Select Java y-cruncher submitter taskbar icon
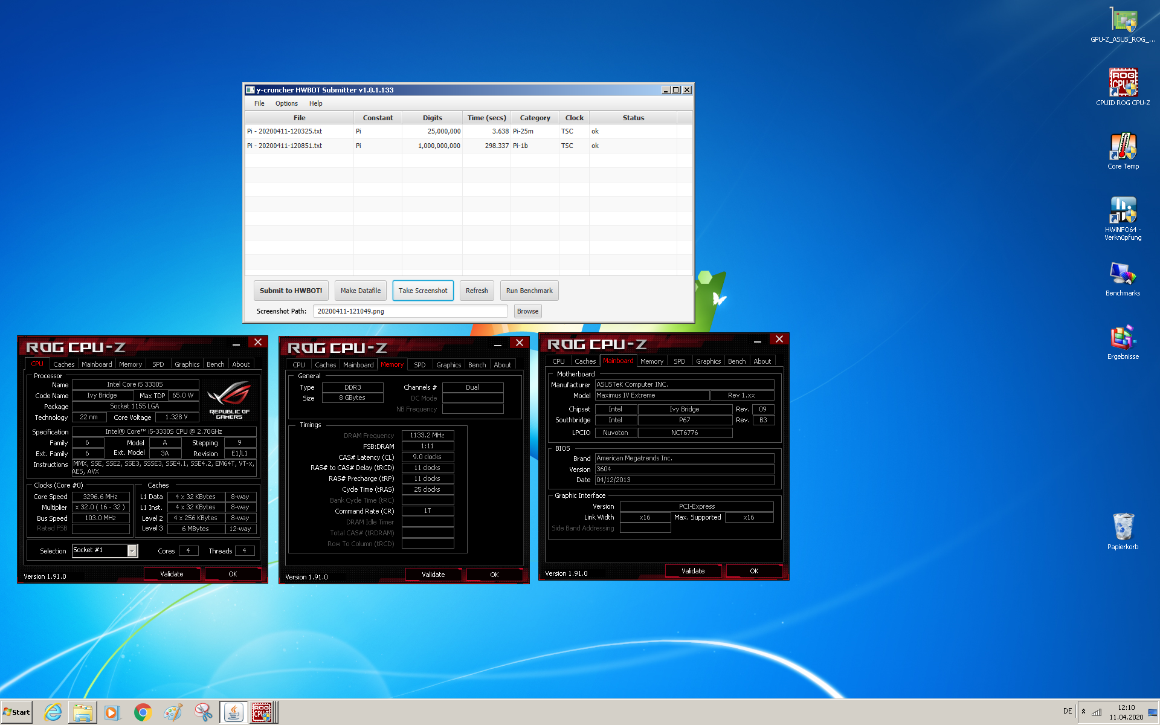The height and width of the screenshot is (725, 1160). 233,713
